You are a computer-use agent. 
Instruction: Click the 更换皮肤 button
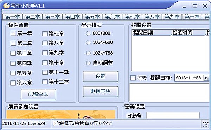(101, 92)
